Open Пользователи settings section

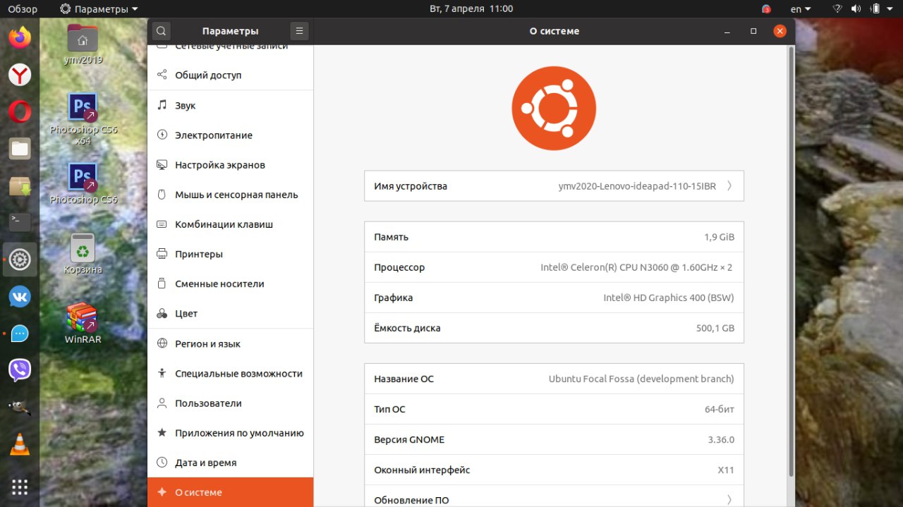[231, 403]
